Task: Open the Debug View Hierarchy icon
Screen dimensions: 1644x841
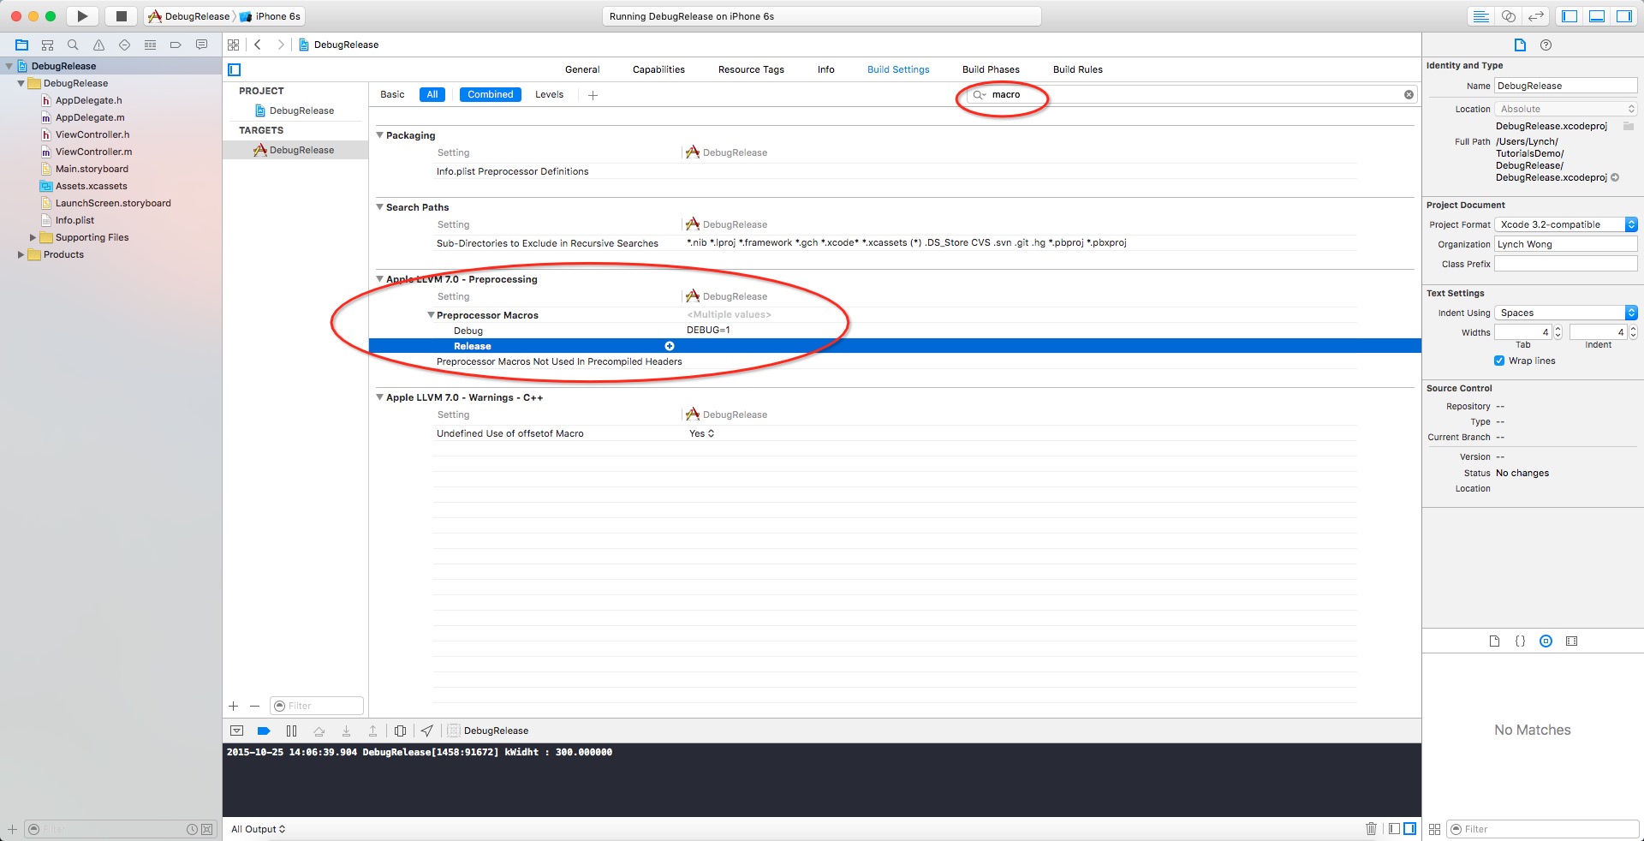Action: (400, 731)
